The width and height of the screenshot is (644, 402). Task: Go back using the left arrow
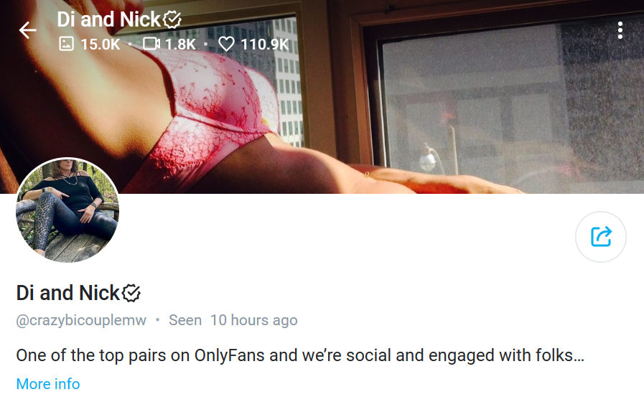point(27,30)
